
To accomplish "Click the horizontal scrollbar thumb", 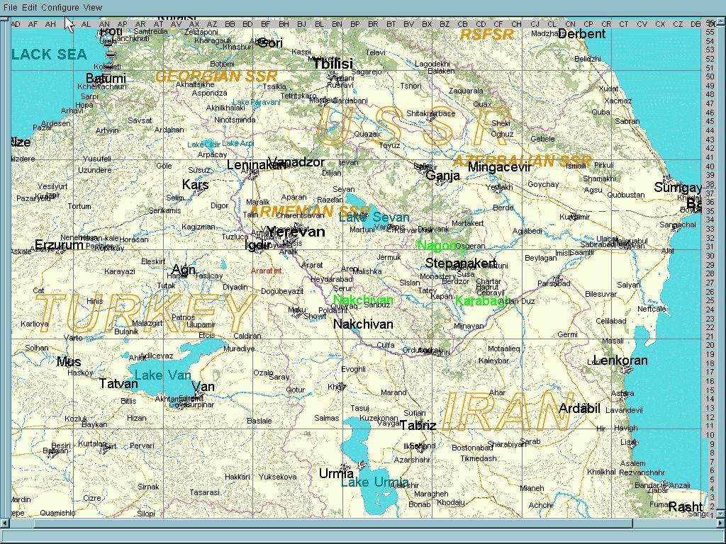I will coord(333,523).
